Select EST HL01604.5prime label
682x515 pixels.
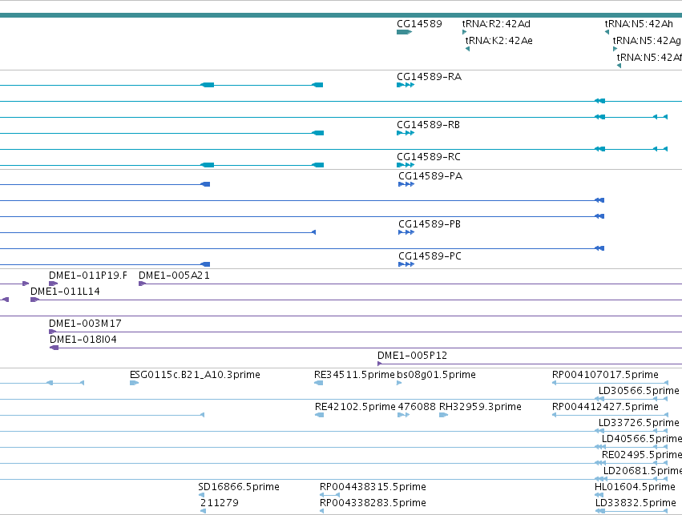pyautogui.click(x=635, y=487)
